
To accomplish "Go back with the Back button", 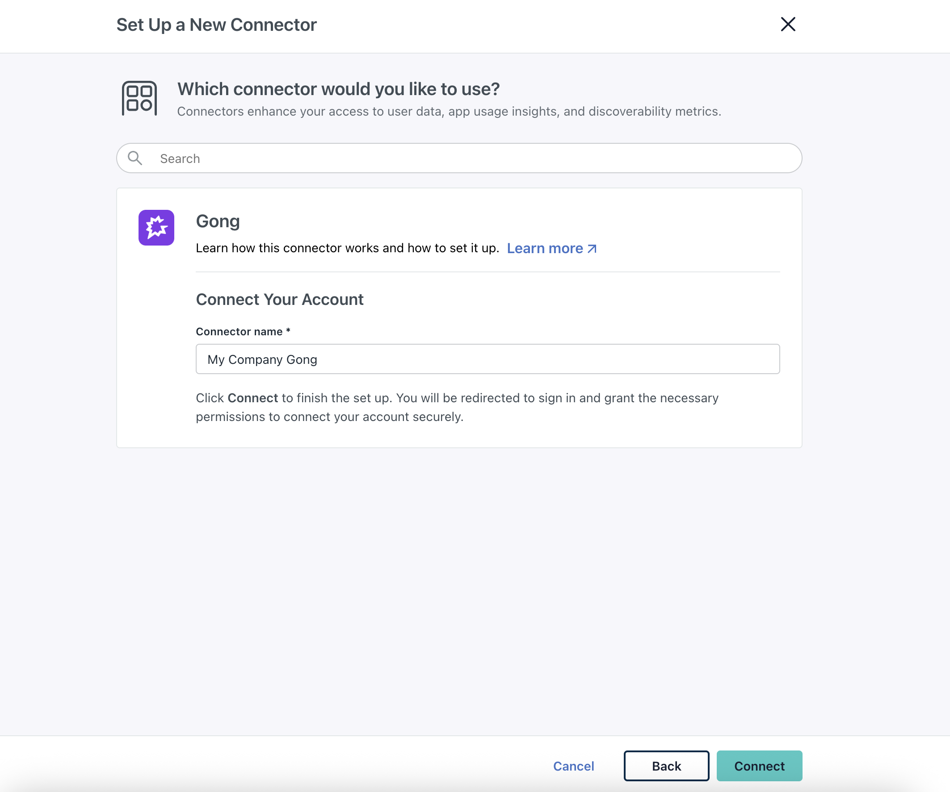I will click(x=666, y=766).
